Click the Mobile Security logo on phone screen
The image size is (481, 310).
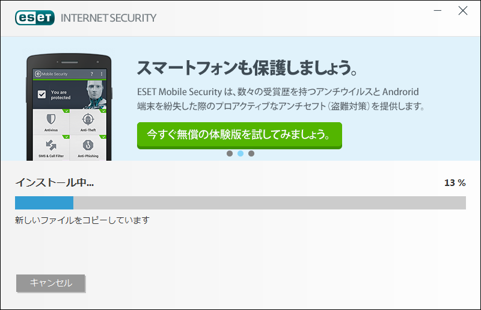(51, 74)
